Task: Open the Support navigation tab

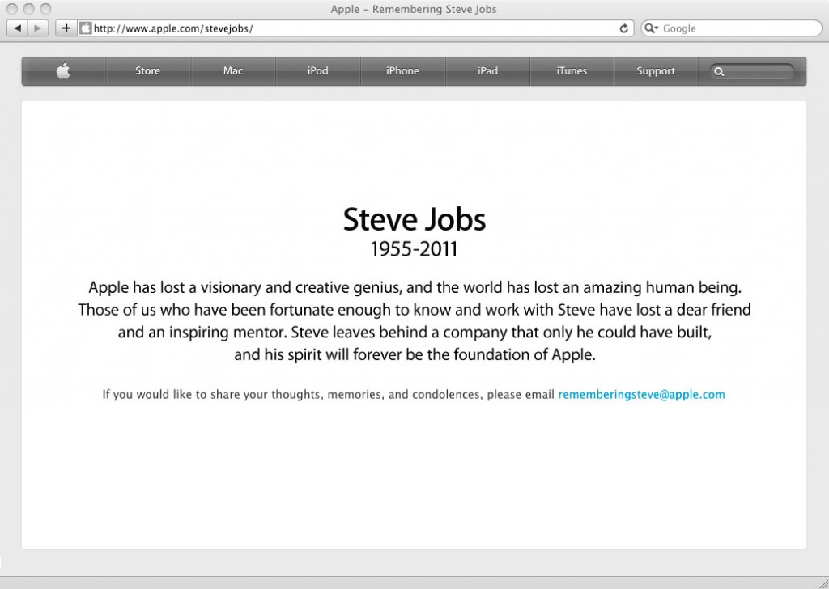Action: [x=656, y=70]
